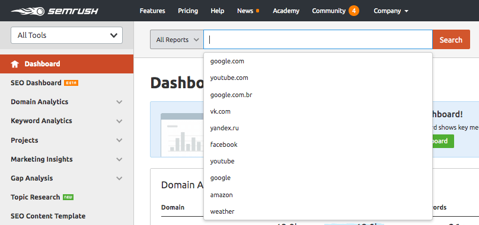Open Domain Analytics sidebar section
Image resolution: width=479 pixels, height=225 pixels.
pyautogui.click(x=39, y=102)
